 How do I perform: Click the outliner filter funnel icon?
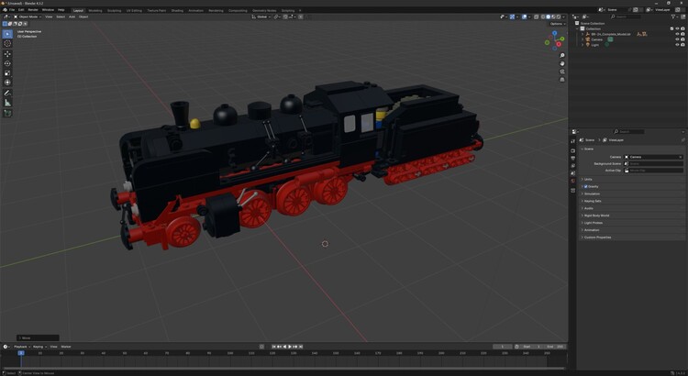[x=673, y=17]
